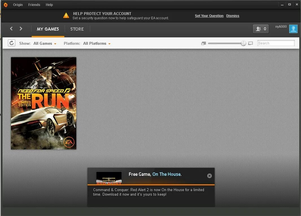Image resolution: width=301 pixels, height=216 pixels.
Task: Maximize the Origin window
Action: [289, 5]
